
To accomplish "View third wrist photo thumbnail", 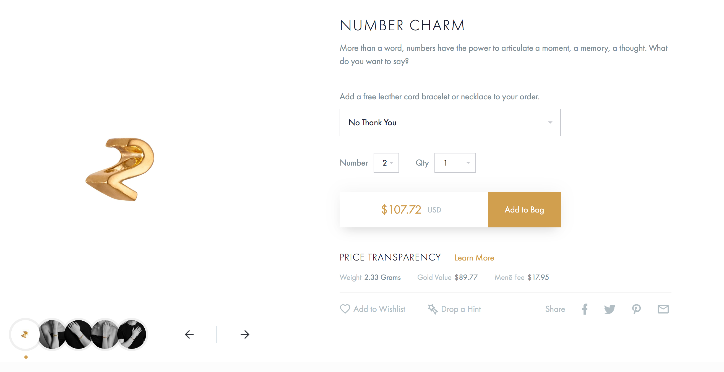I will tap(78, 334).
